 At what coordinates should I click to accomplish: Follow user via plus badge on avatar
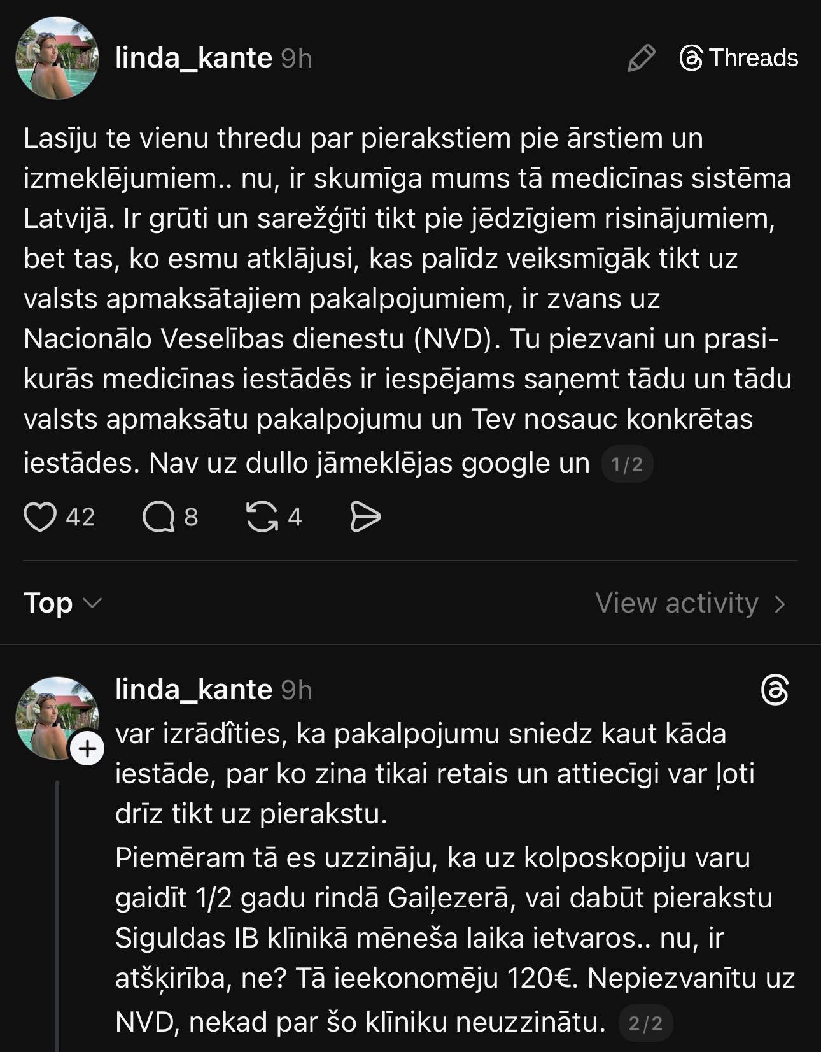pos(87,749)
